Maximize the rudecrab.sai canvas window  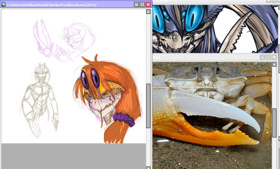142,4
